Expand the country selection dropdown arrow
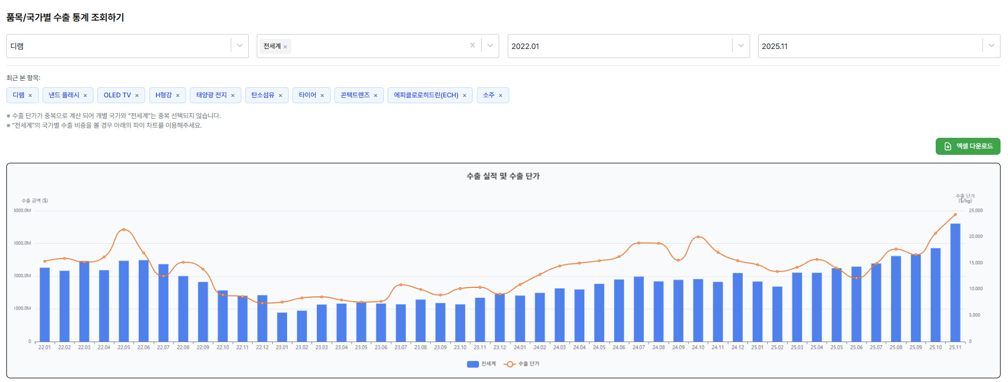The width and height of the screenshot is (1008, 382). tap(490, 46)
